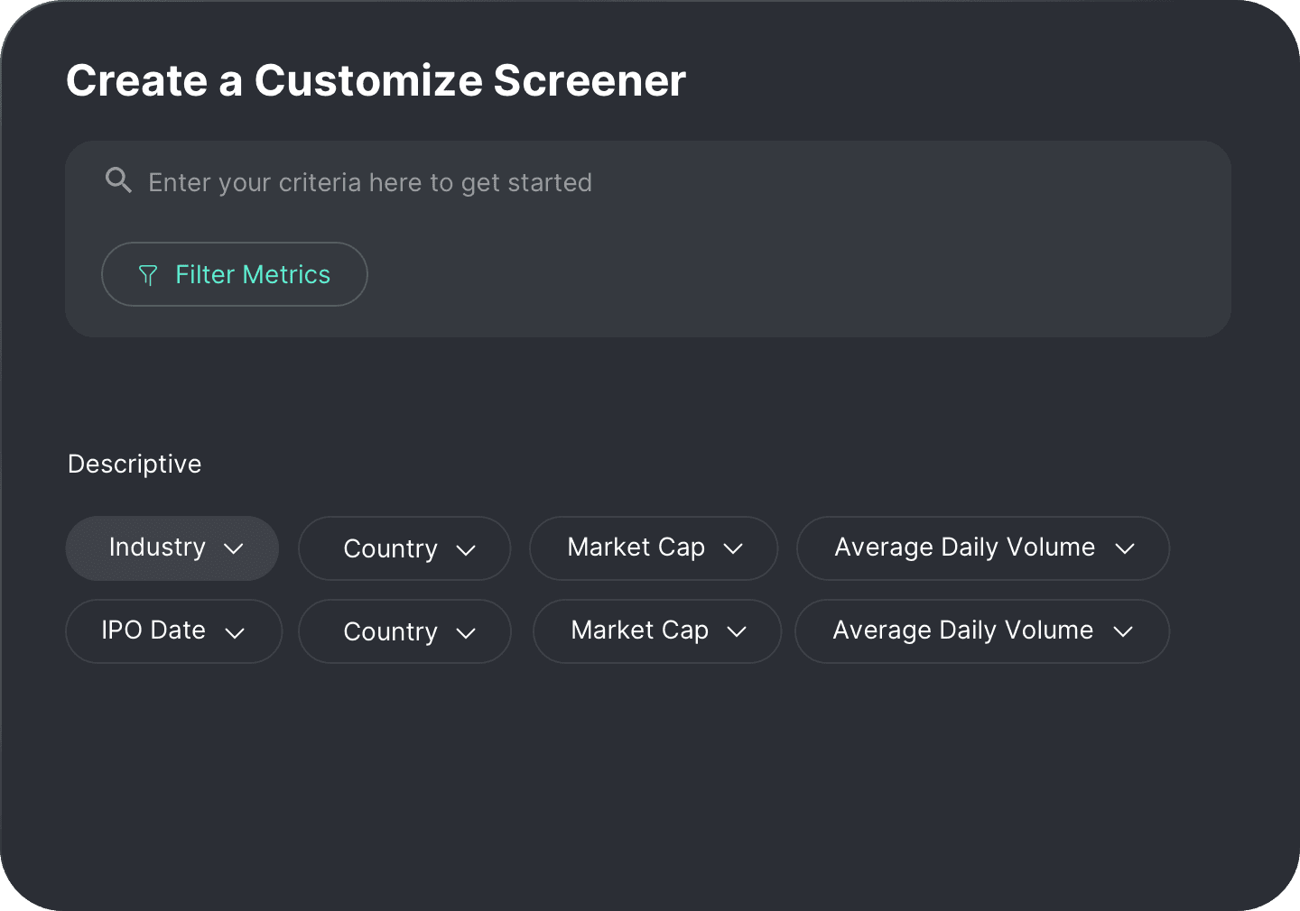Click the Descriptive section heading

pos(135,464)
